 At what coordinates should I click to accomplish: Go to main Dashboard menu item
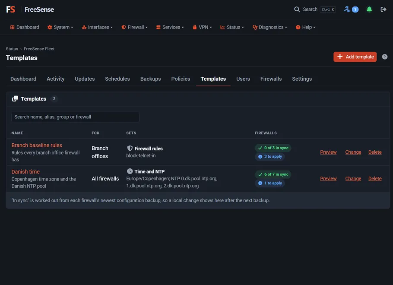[25, 27]
